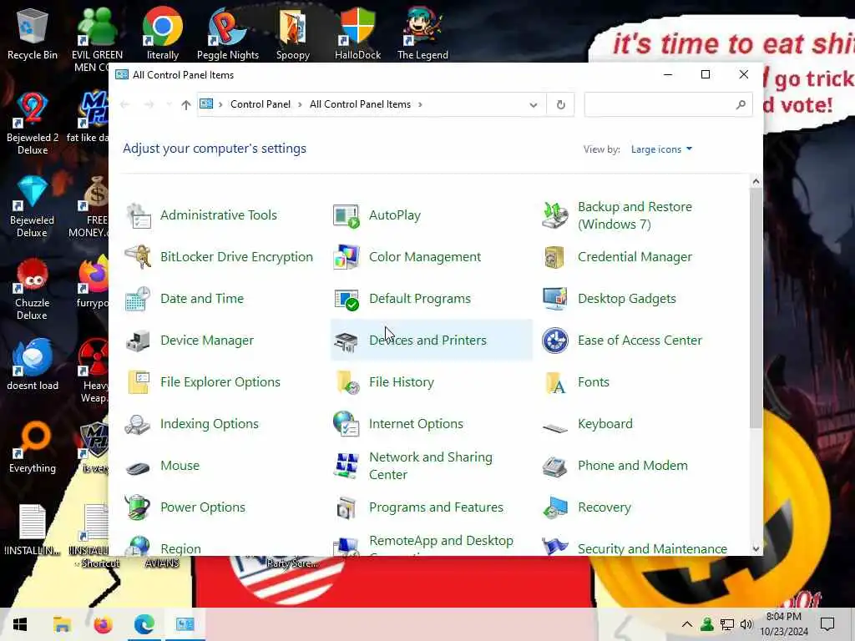Open BitLocker Drive Encryption icon
Image resolution: width=855 pixels, height=641 pixels.
pos(139,257)
